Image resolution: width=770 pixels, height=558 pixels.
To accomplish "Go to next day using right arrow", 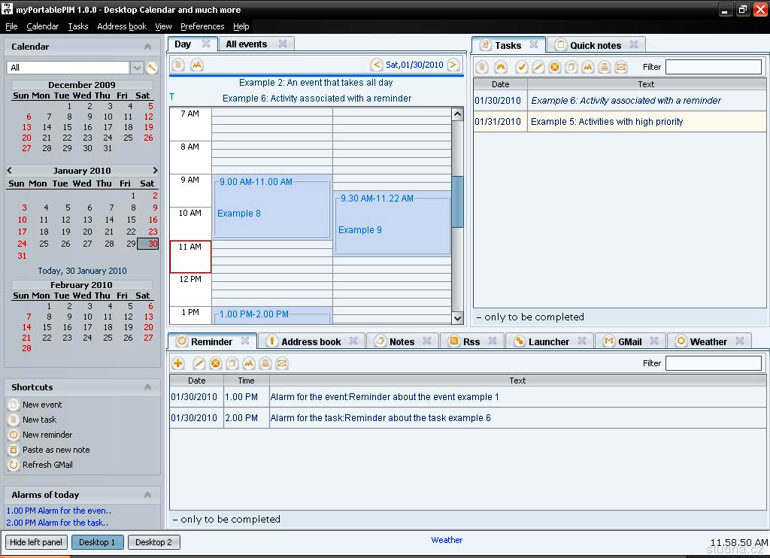I will [x=453, y=65].
